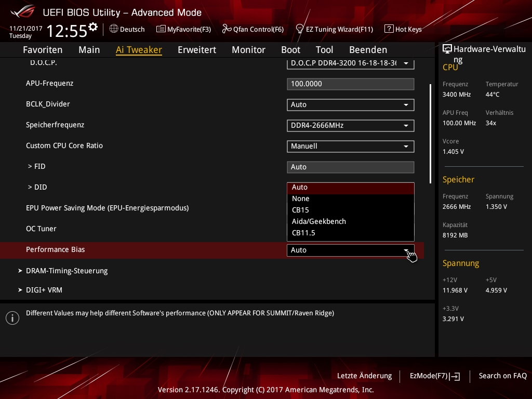This screenshot has width=532, height=399.
Task: Click the EzMode exit arrow icon
Action: click(455, 376)
